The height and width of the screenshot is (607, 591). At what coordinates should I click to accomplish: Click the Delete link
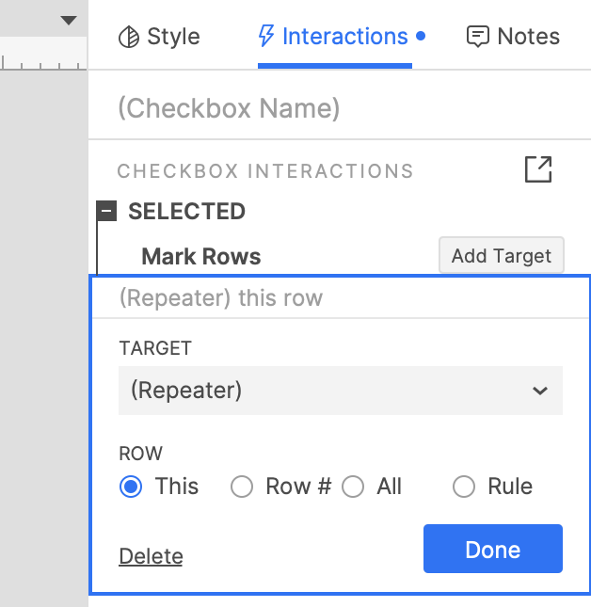click(x=151, y=556)
